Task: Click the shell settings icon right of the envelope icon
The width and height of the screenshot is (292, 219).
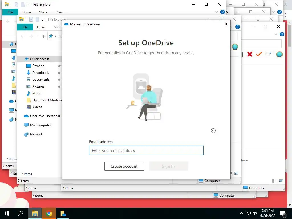Action: pyautogui.click(x=279, y=54)
